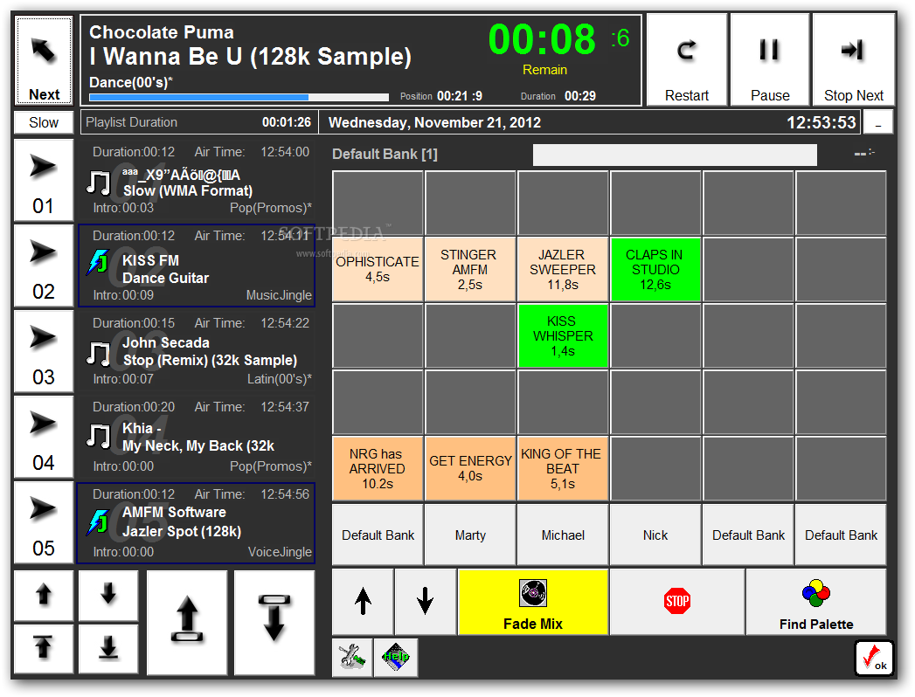Play playlist item 03 arrow
This screenshot has height=697, width=915.
point(44,352)
